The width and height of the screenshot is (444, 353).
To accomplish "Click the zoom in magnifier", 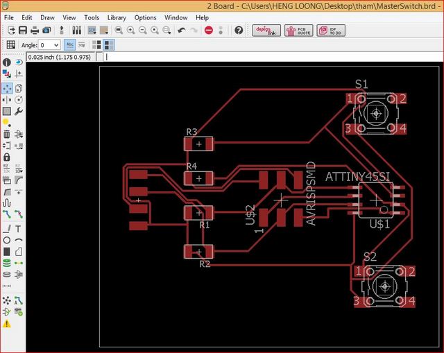I will [131, 30].
